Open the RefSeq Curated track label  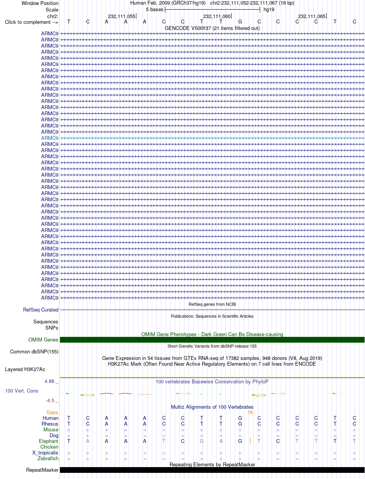pos(41,310)
